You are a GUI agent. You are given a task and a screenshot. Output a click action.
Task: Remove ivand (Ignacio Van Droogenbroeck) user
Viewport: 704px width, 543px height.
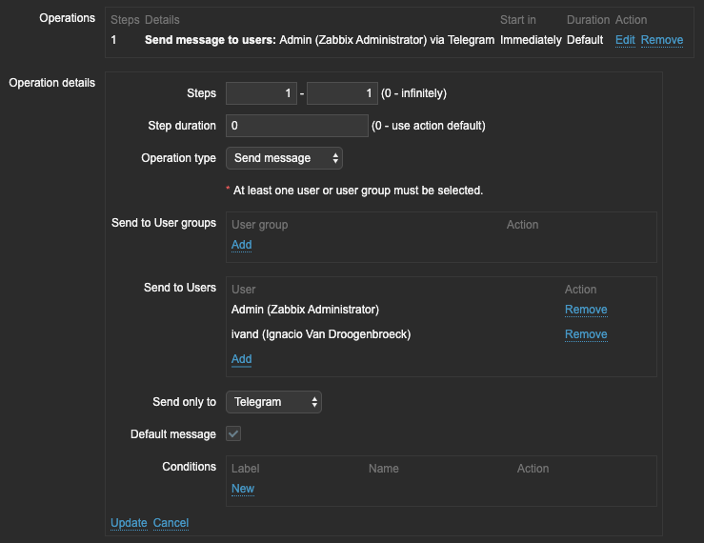tap(586, 334)
